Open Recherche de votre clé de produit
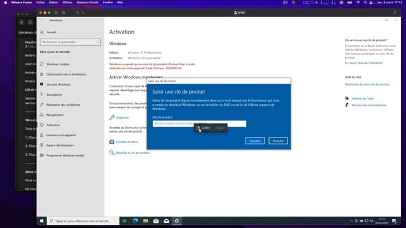The image size is (406, 228). click(367, 84)
